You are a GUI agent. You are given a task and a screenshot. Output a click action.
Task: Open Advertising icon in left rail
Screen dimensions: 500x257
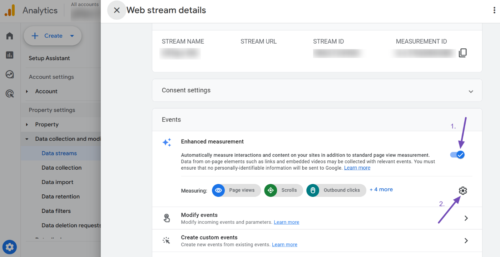pyautogui.click(x=10, y=94)
